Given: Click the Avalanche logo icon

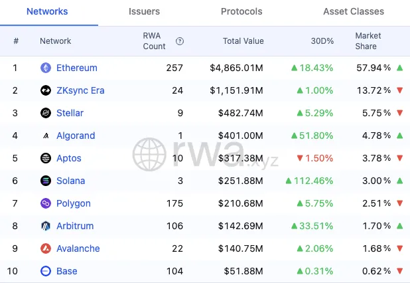Looking at the screenshot, I should tap(46, 248).
